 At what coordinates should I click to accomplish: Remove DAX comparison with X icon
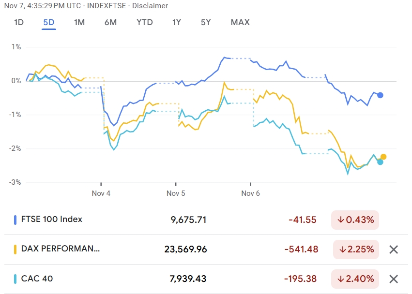pos(394,250)
